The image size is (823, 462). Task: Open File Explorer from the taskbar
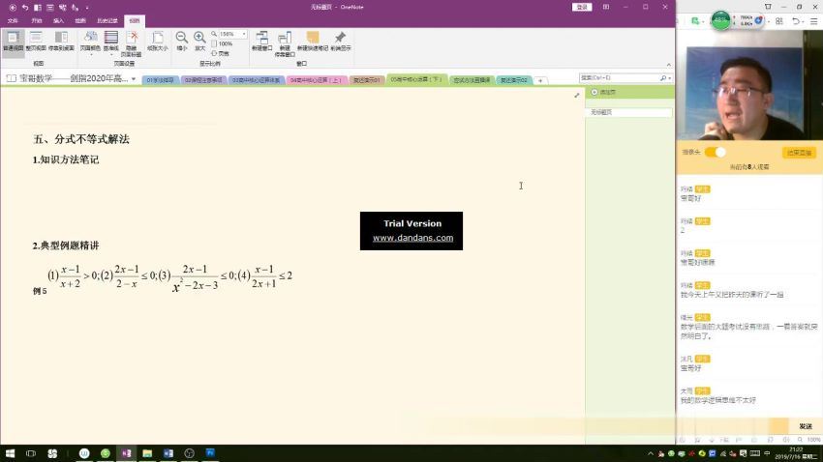(147, 453)
